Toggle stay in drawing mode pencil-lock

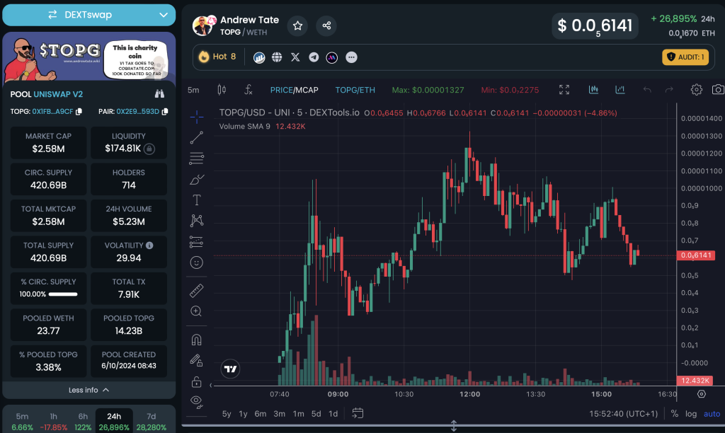pyautogui.click(x=197, y=360)
